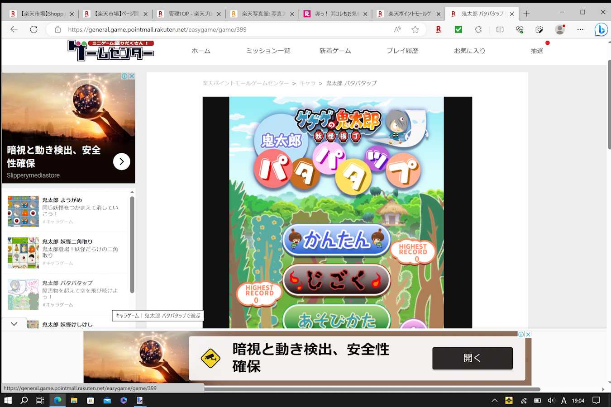Open split screen view
611x407 pixels.
click(500, 29)
